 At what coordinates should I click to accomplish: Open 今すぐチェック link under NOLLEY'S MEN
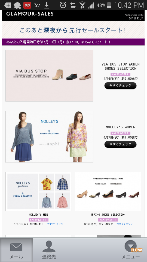pyautogui.click(x=55, y=224)
